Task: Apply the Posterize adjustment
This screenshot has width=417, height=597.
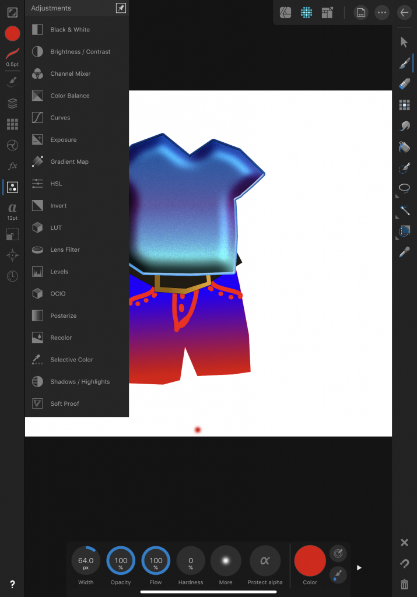Action: tap(77, 315)
